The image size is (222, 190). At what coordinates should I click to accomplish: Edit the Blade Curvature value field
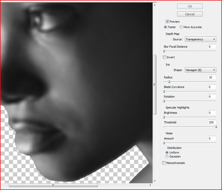tap(212, 87)
